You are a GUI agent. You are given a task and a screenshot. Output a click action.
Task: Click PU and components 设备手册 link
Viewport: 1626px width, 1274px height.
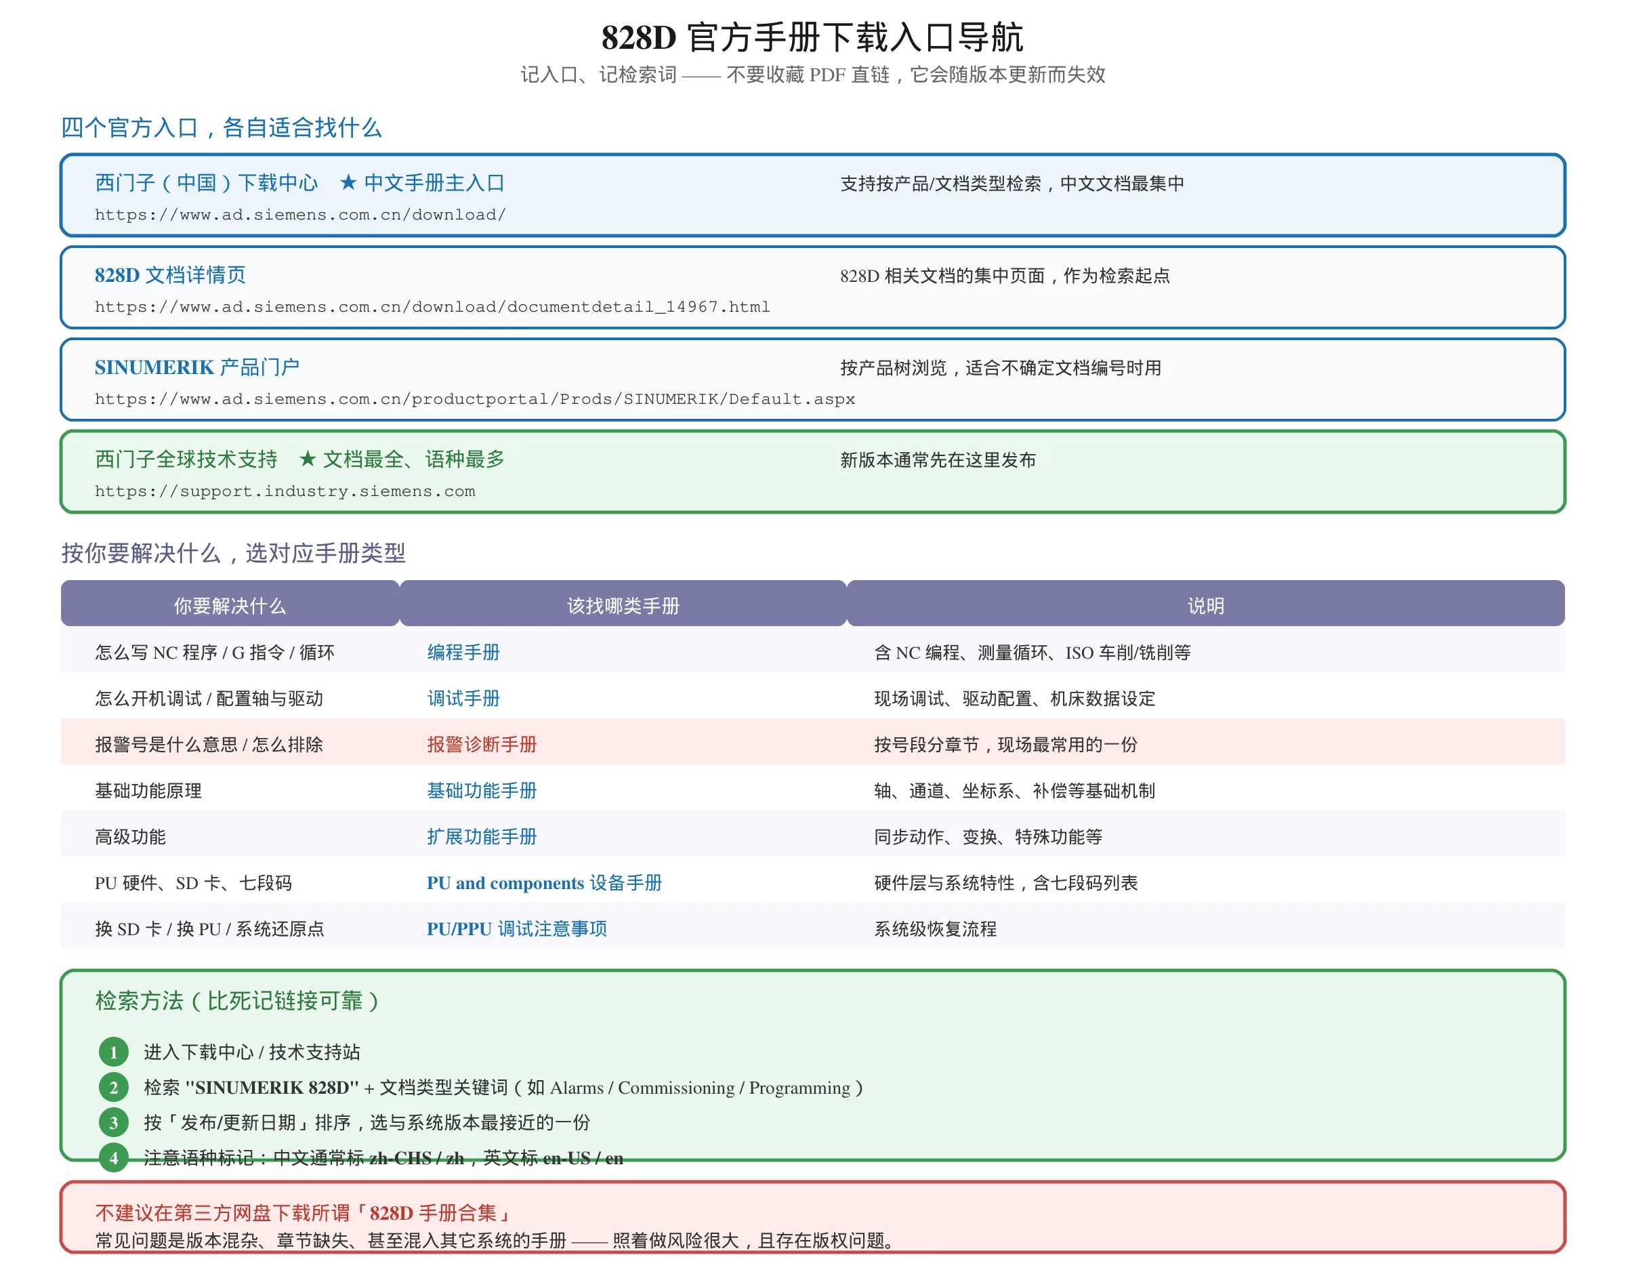[544, 883]
